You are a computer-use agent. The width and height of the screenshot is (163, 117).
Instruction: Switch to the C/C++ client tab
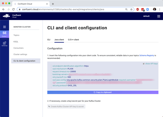tap(73, 40)
